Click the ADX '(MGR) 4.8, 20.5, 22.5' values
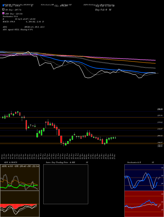This screenshot has height=217, width=164. click(34, 27)
